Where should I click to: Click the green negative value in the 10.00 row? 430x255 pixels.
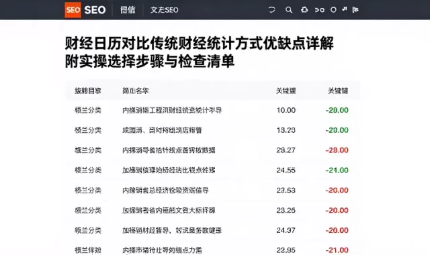(337, 110)
